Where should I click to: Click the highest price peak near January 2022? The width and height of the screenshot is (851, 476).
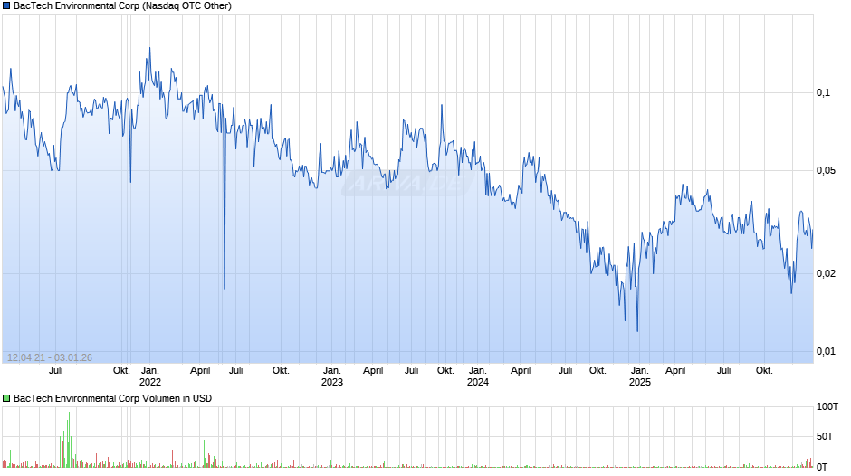point(149,50)
